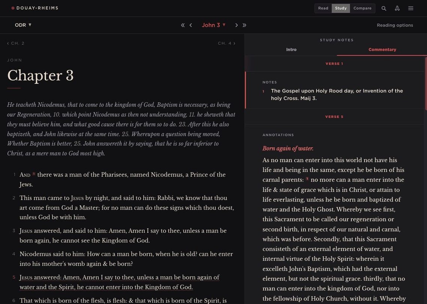
Task: Go to CH. 4 link
Action: [227, 43]
